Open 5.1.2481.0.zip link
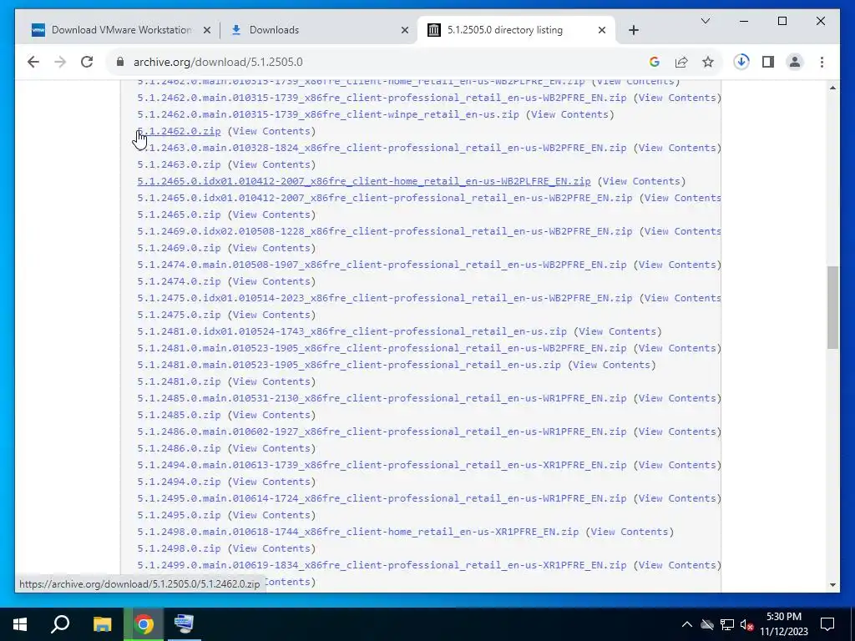This screenshot has height=641, width=855. 179,381
